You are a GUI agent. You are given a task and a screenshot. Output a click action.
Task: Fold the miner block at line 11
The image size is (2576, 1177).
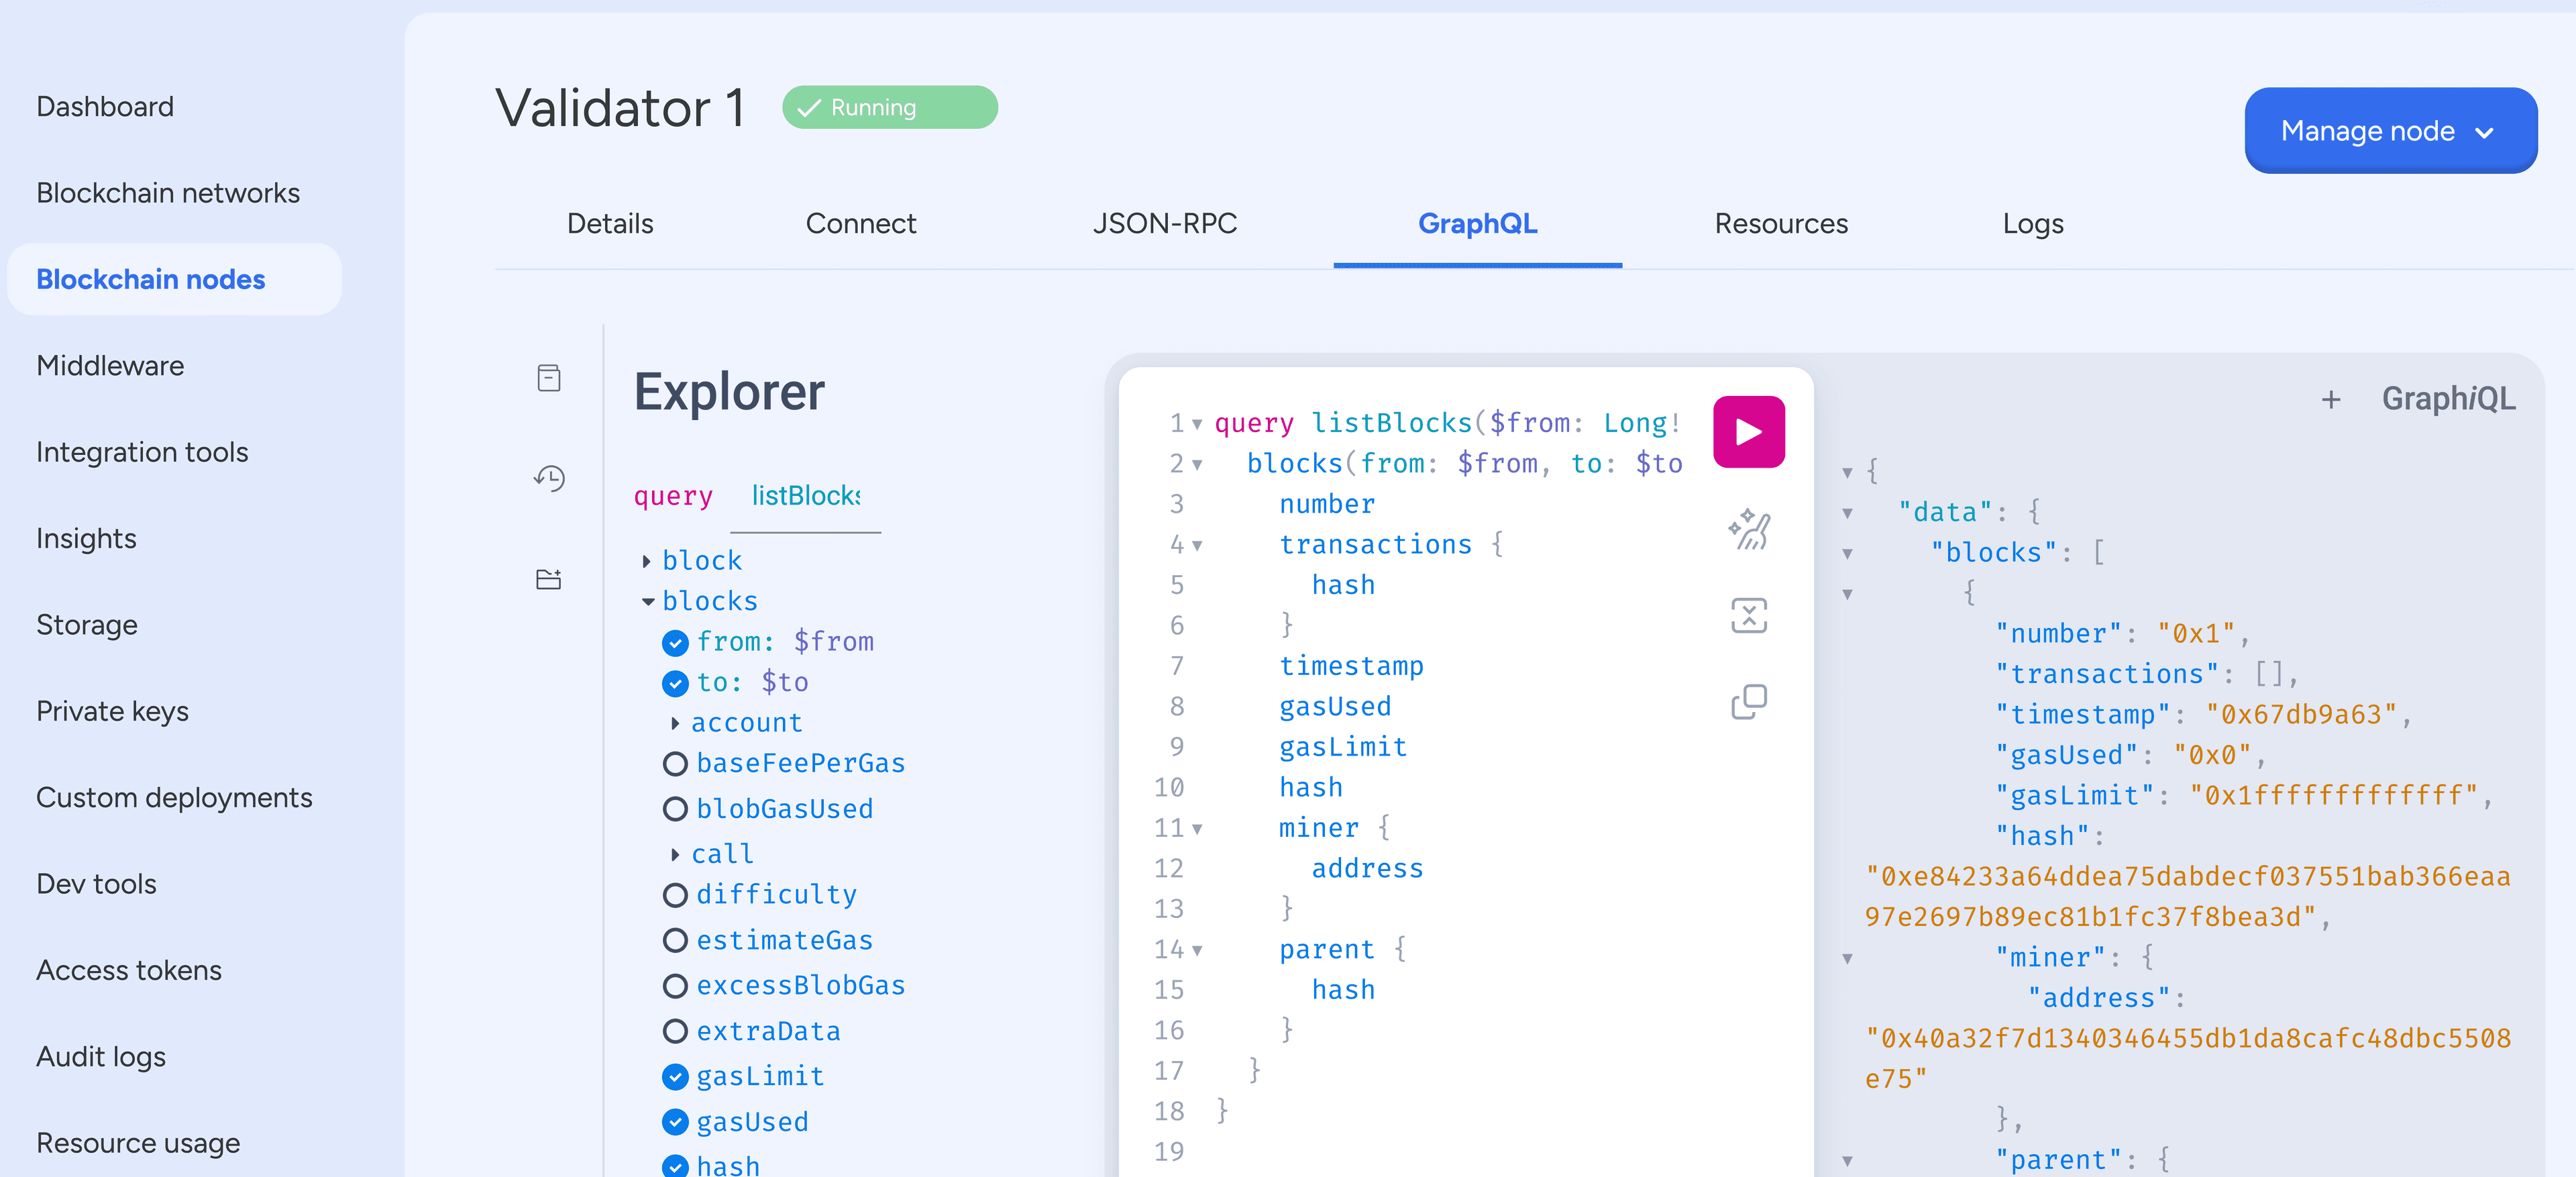pos(1197,829)
